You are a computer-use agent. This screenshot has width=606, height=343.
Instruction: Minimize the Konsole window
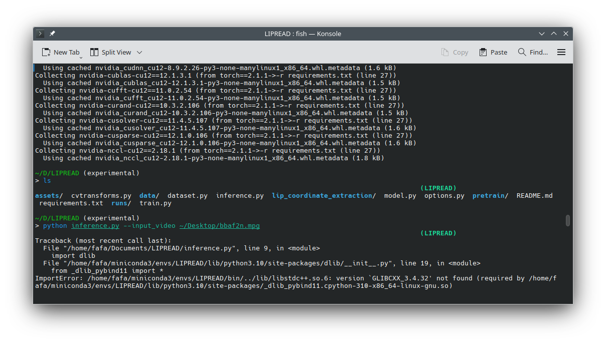pos(542,34)
